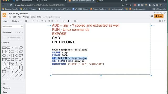Redo the last edit
This screenshot has height=94, width=168.
click(37, 21)
